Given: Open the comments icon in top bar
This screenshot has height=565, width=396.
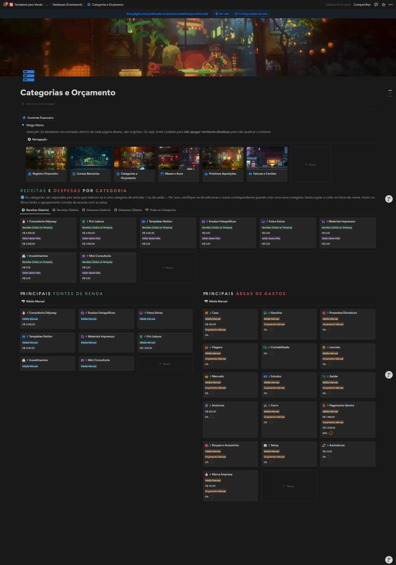Looking at the screenshot, I should click(x=376, y=5).
